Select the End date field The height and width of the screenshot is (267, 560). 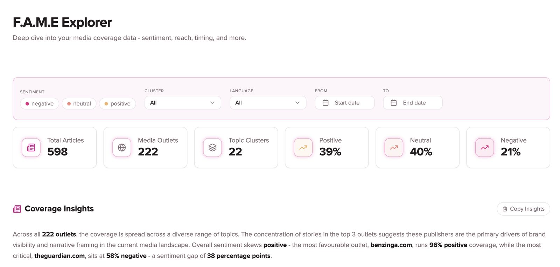(x=413, y=103)
